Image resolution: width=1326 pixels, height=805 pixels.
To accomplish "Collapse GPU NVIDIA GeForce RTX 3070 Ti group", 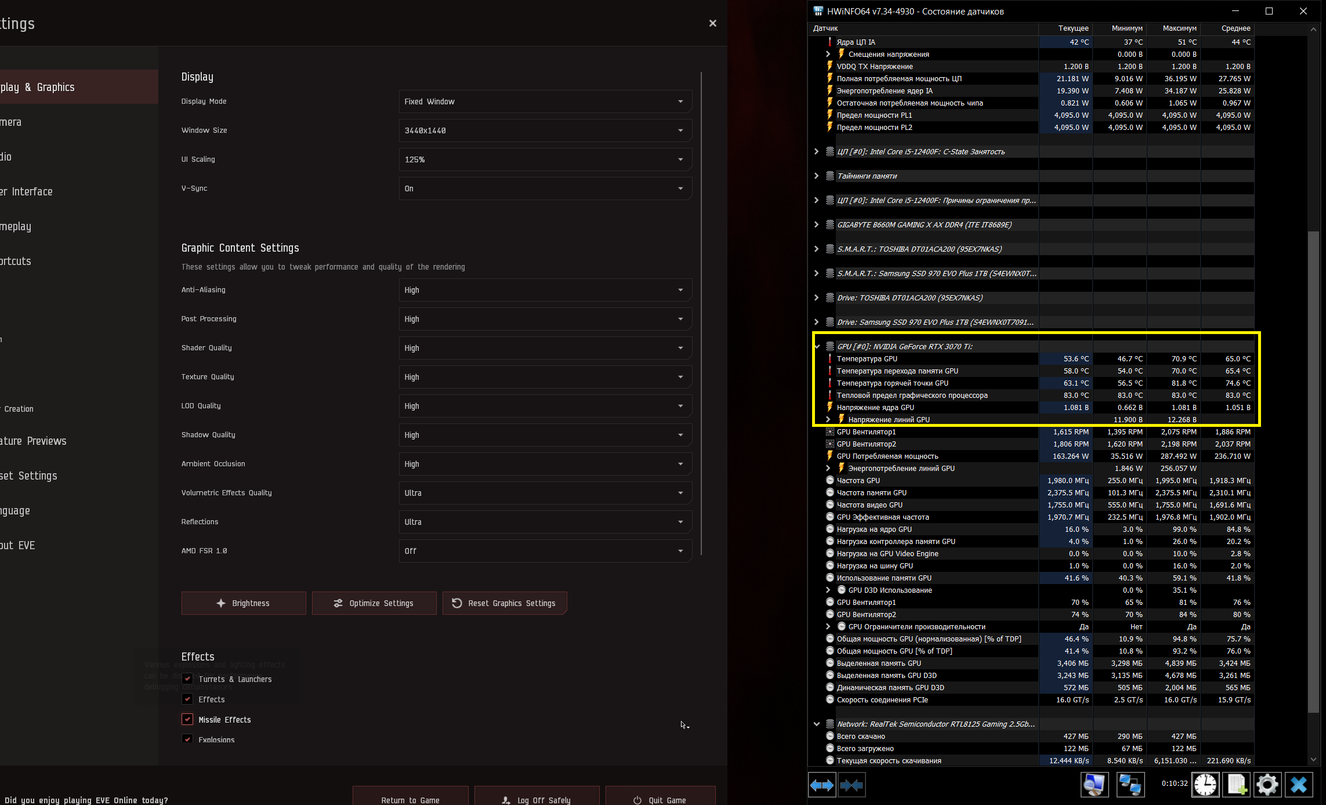I will [x=817, y=346].
